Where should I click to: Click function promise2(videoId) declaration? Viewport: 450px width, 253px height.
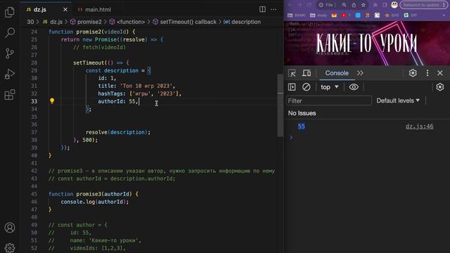point(92,32)
